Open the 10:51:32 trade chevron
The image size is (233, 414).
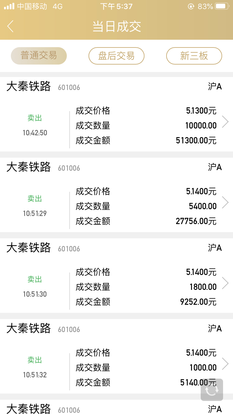[225, 364]
